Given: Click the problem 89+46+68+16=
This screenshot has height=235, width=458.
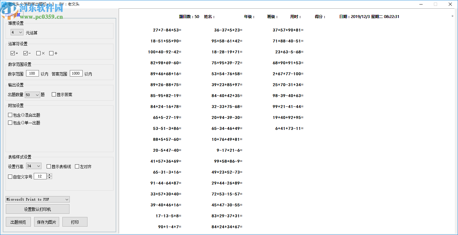Looking at the screenshot, I should tap(166, 74).
